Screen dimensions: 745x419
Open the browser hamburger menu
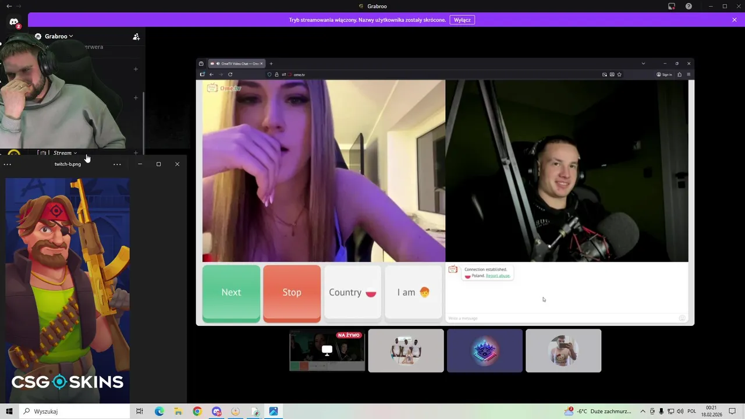[689, 74]
